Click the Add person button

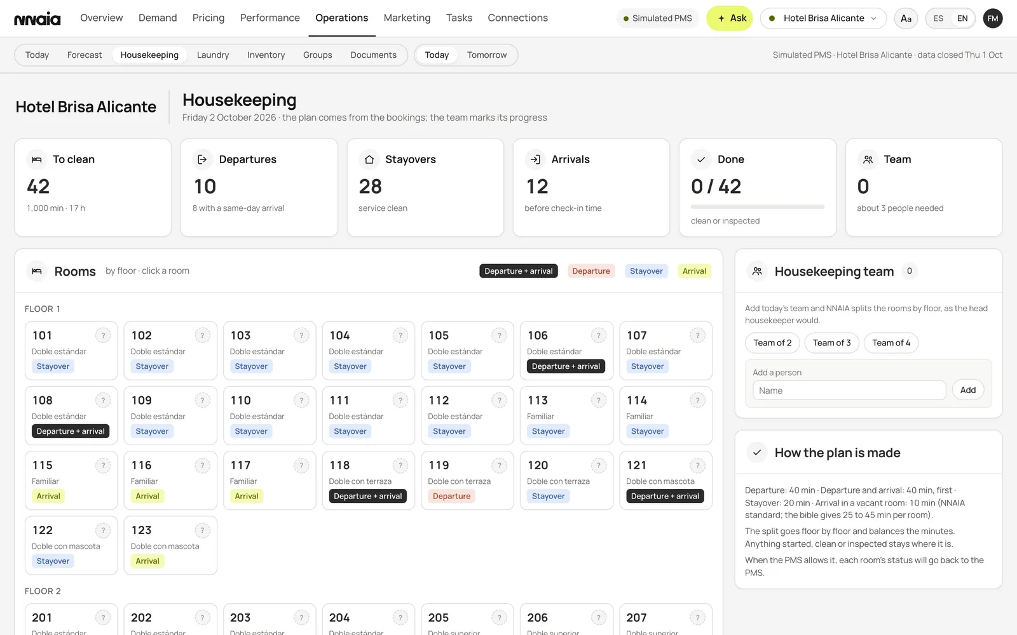[967, 390]
